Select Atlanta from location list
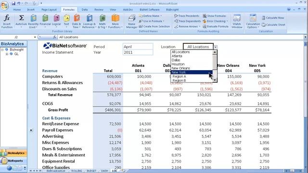Viewport: 308px width, 173px height. 192,56
